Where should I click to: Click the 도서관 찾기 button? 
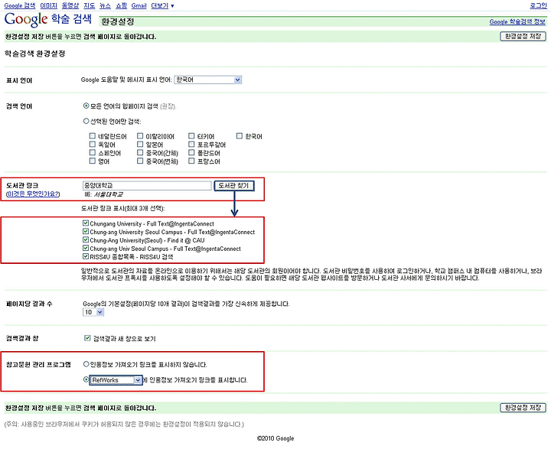click(234, 186)
